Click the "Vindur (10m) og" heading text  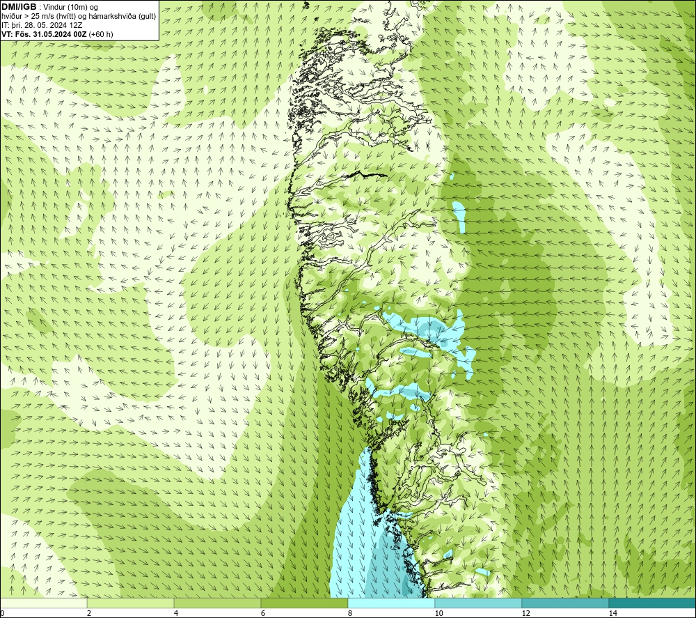[x=70, y=7]
